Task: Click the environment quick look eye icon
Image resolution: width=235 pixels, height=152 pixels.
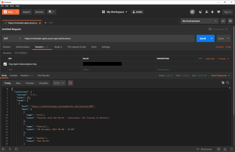Action: 223,21
